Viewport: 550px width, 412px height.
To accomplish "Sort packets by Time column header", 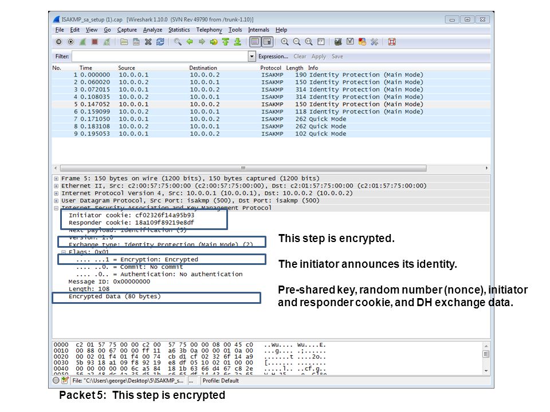I will pyautogui.click(x=85, y=68).
